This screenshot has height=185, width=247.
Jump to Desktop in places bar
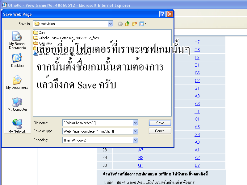pos(17,61)
